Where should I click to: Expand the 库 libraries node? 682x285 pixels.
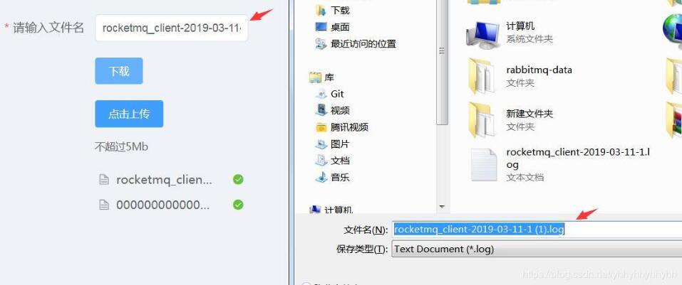[321, 77]
